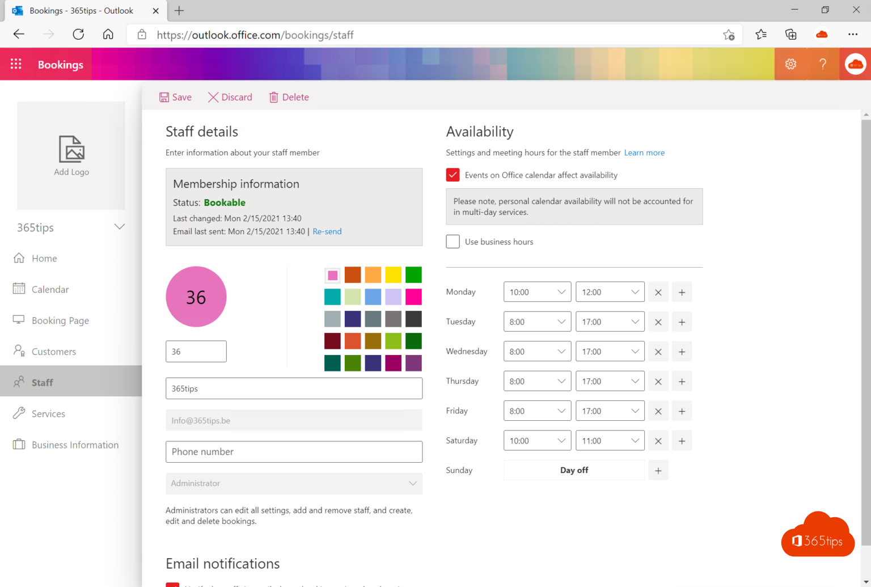The image size is (871, 587).
Task: Click the Re-send email link
Action: coord(327,231)
